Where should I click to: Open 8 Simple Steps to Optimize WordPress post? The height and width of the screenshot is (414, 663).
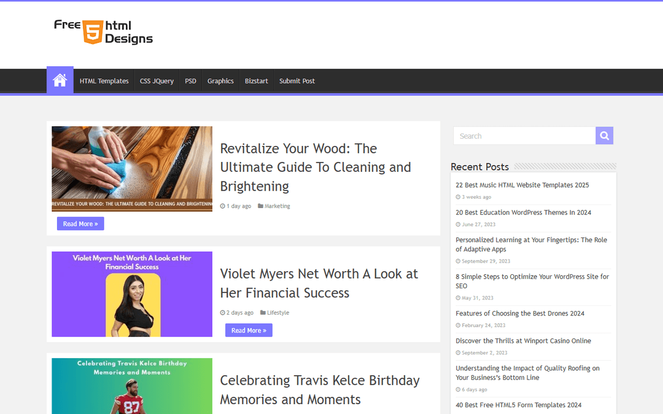[532, 282]
